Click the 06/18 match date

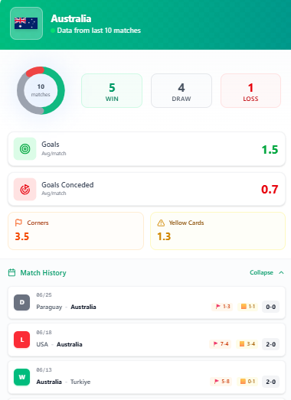tap(44, 333)
